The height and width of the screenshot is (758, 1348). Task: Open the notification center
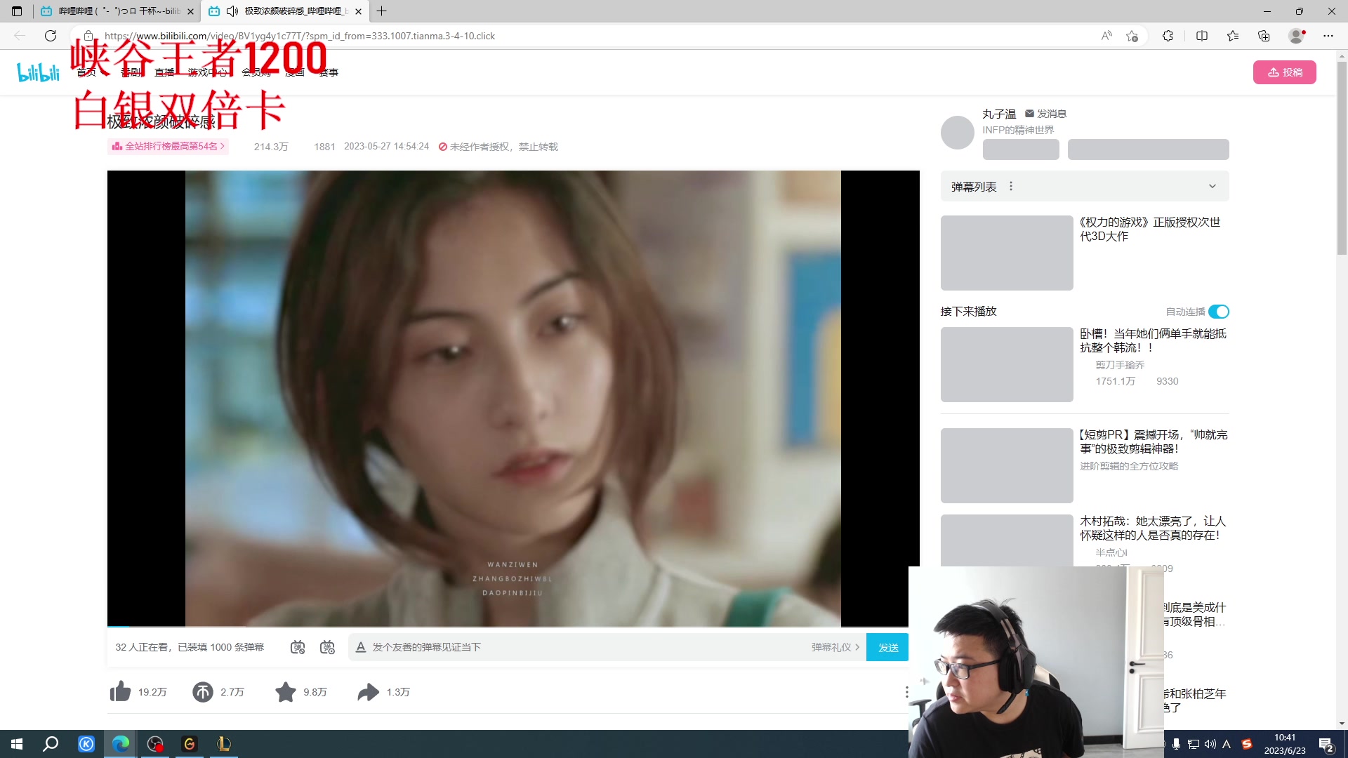click(x=1326, y=745)
